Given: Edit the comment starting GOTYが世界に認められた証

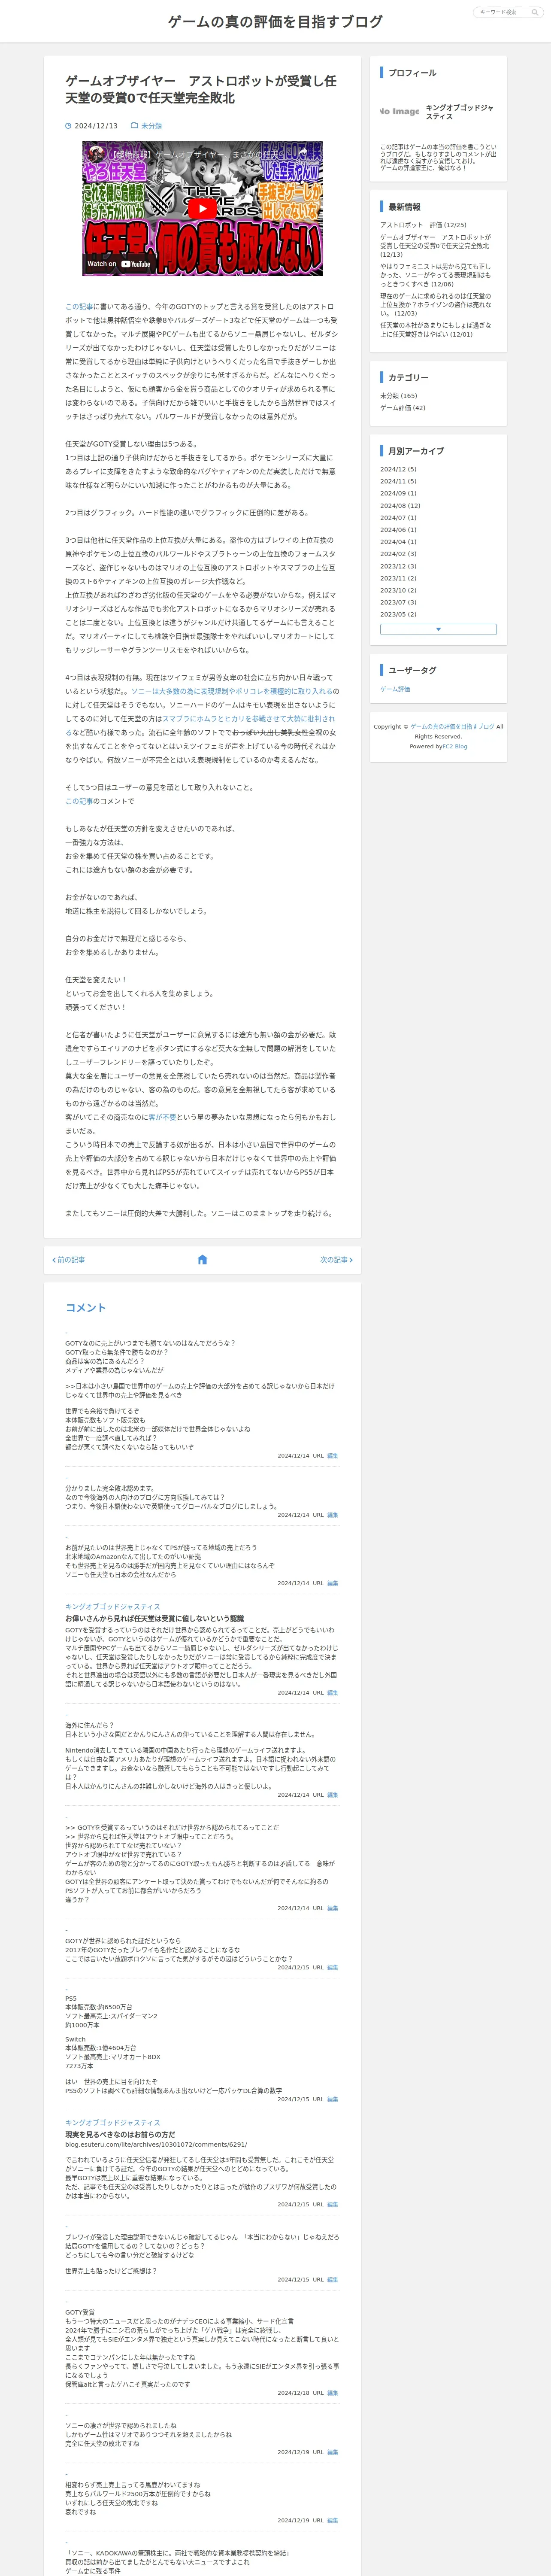Looking at the screenshot, I should click(x=333, y=1967).
